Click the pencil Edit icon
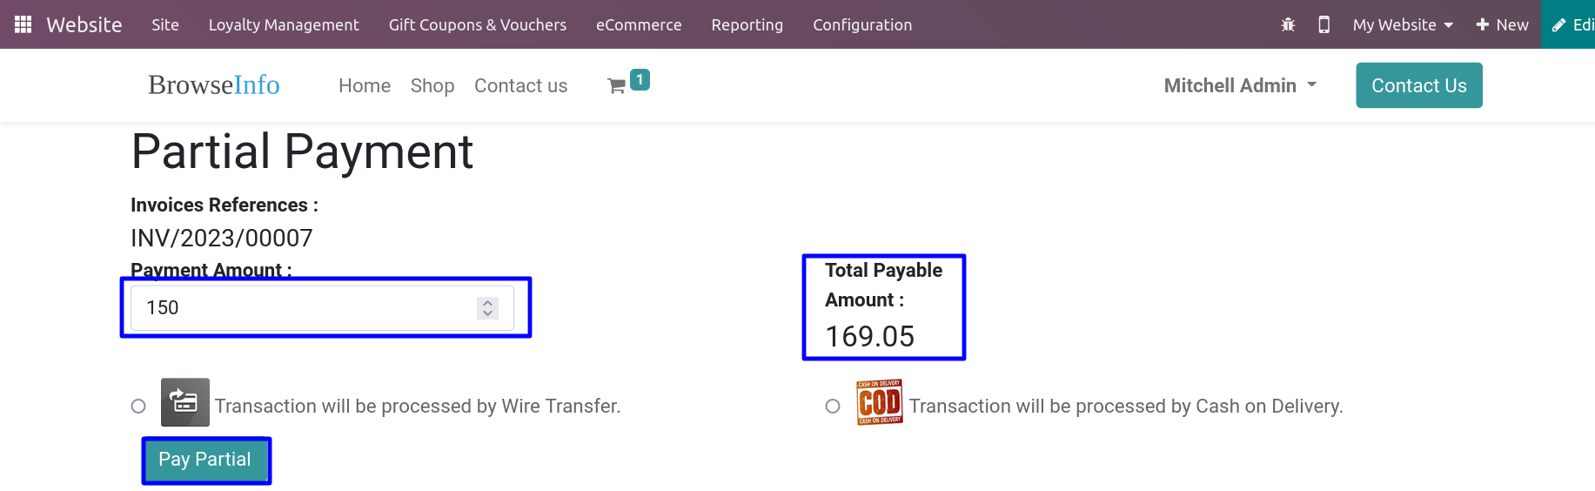 tap(1558, 25)
